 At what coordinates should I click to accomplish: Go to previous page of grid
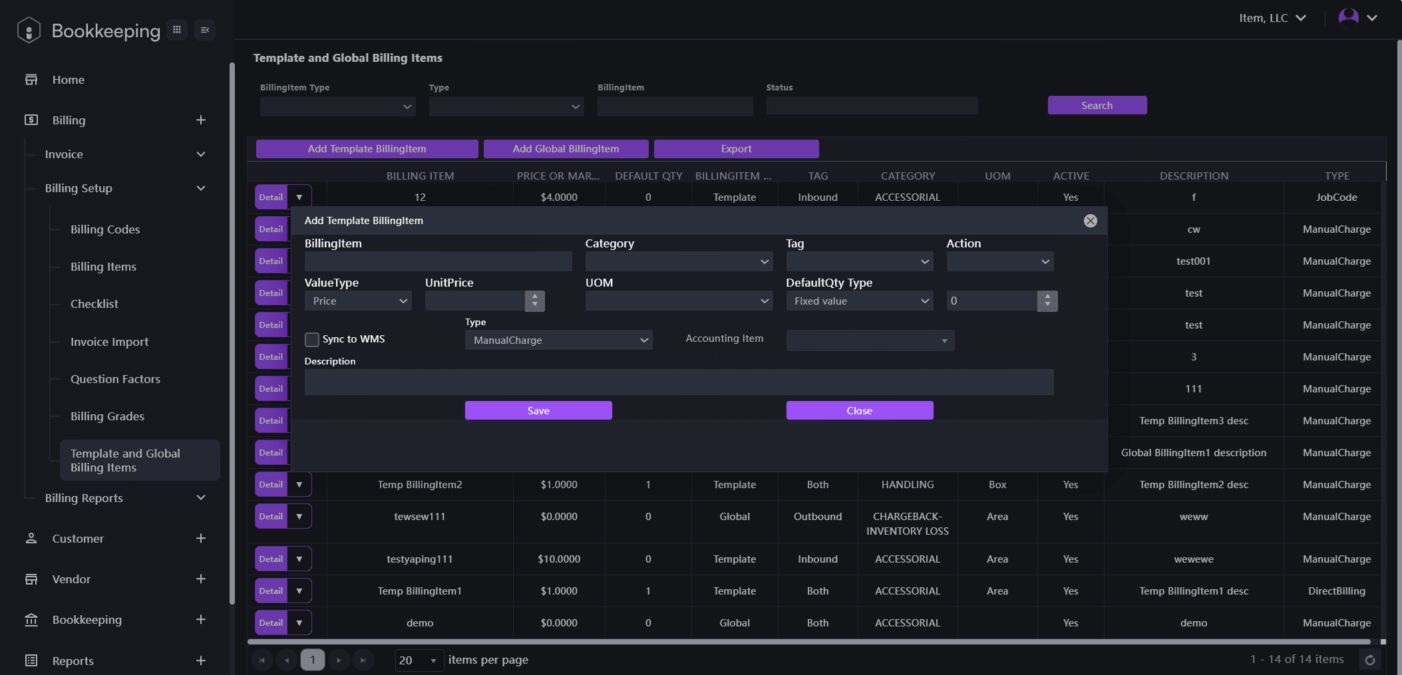(287, 660)
